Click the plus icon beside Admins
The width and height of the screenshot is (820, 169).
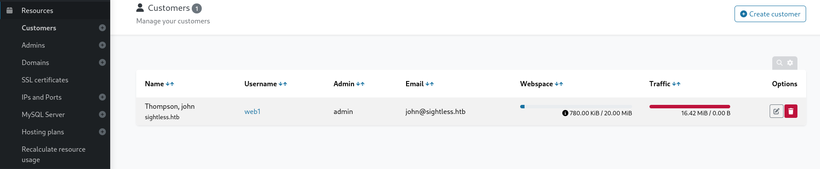(102, 45)
